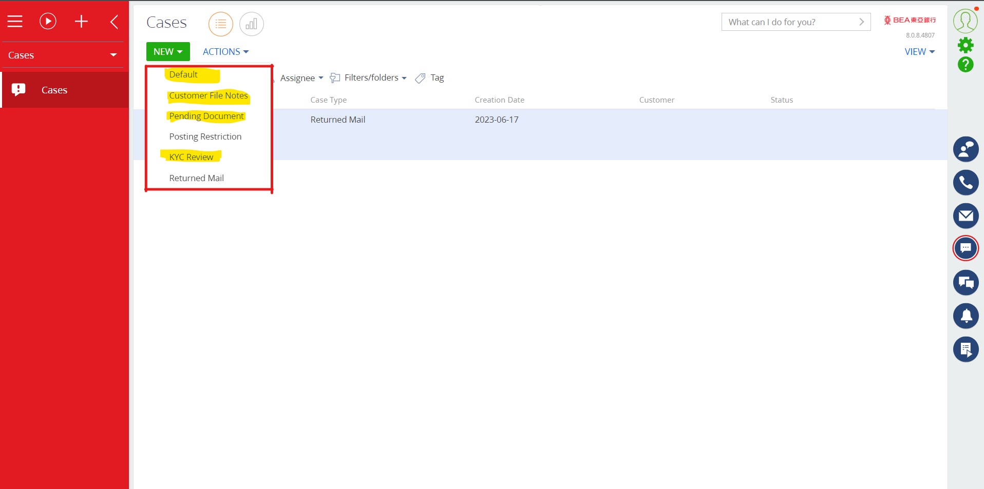This screenshot has height=489, width=984.
Task: Open the system settings gear icon
Action: point(966,45)
